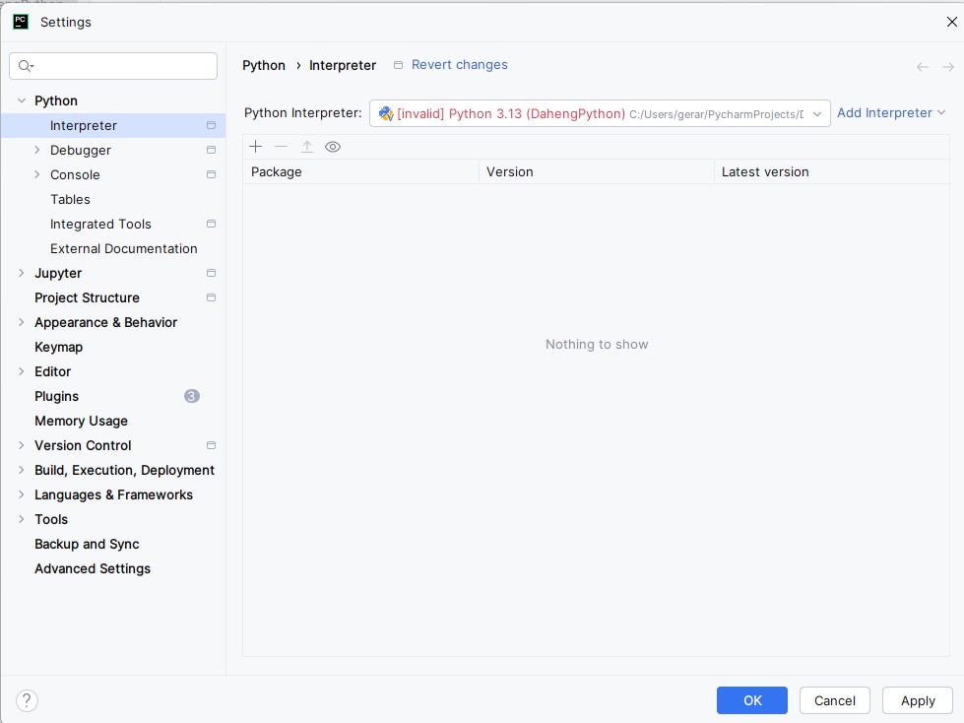Click the back navigation arrow icon
Image resolution: width=964 pixels, height=723 pixels.
tap(923, 67)
